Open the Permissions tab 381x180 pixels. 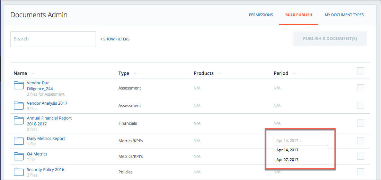coord(261,15)
